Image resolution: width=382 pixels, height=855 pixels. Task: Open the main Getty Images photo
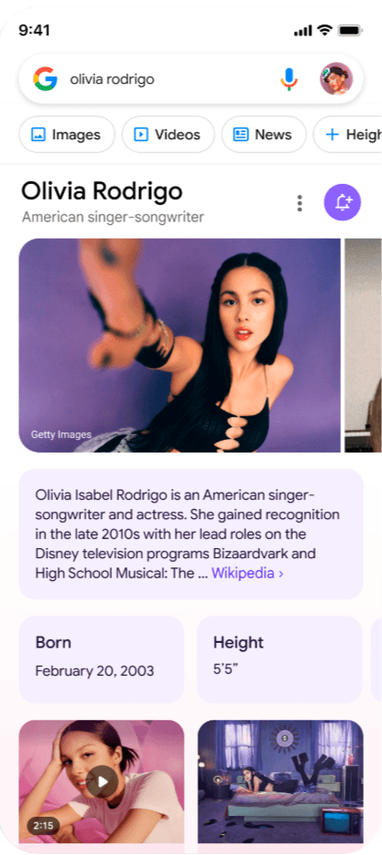[x=180, y=345]
